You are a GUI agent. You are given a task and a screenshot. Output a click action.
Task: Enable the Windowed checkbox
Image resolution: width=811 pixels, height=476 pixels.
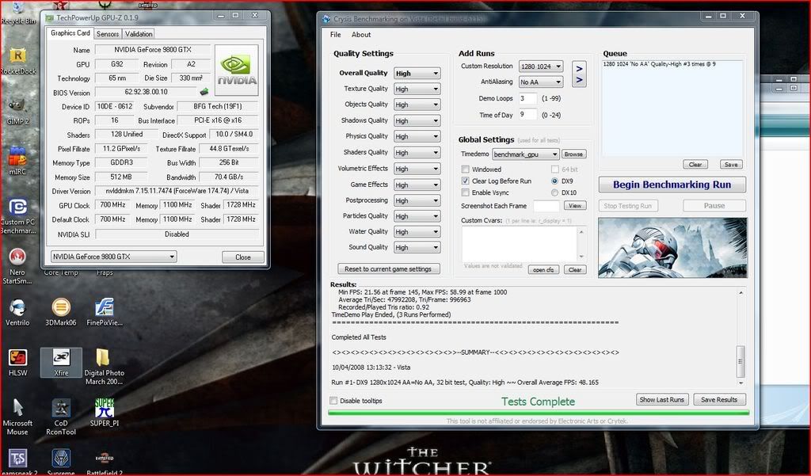coord(466,169)
